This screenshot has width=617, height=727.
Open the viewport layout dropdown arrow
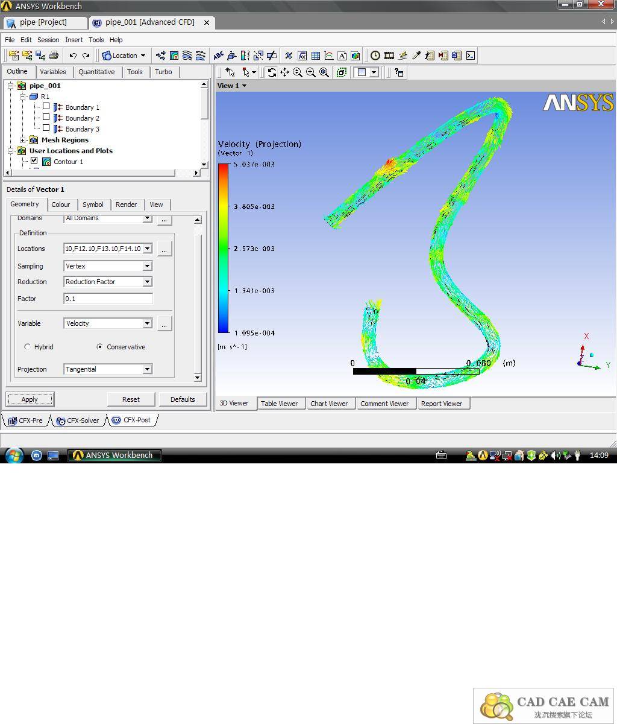pyautogui.click(x=374, y=72)
